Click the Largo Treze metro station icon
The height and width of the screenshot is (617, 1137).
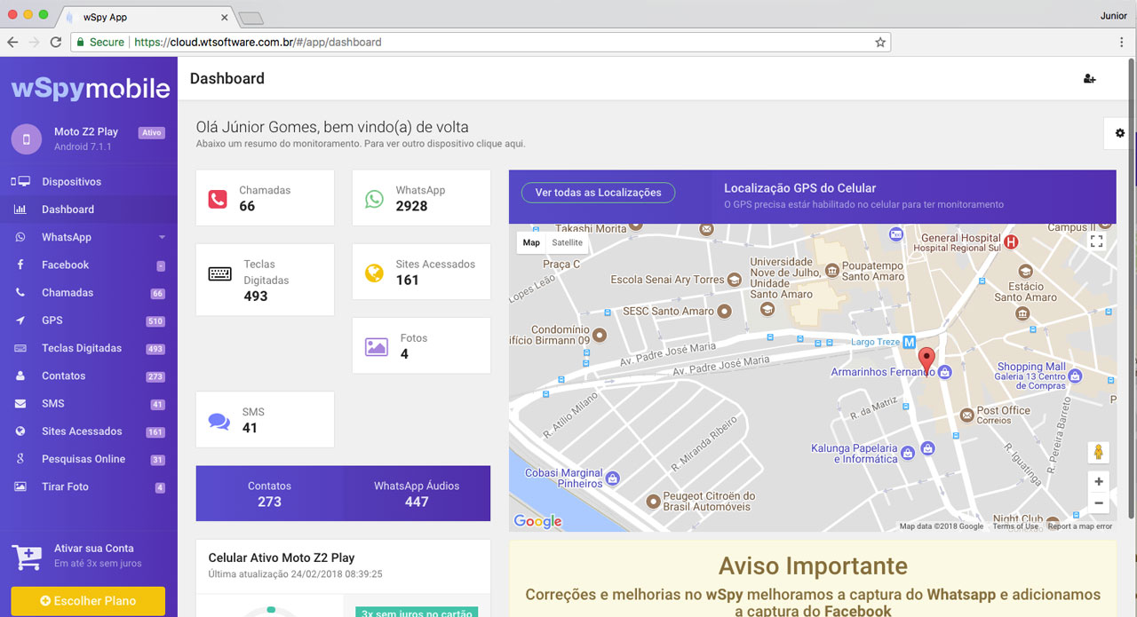909,342
